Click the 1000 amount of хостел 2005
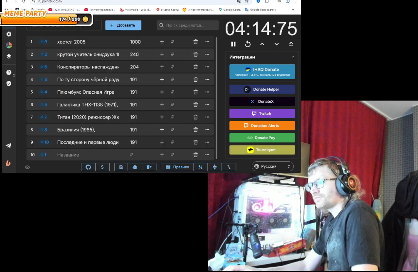 pyautogui.click(x=135, y=42)
